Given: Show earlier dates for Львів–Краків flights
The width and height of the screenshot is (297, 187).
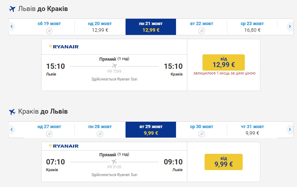Looking at the screenshot, I should (12, 26).
